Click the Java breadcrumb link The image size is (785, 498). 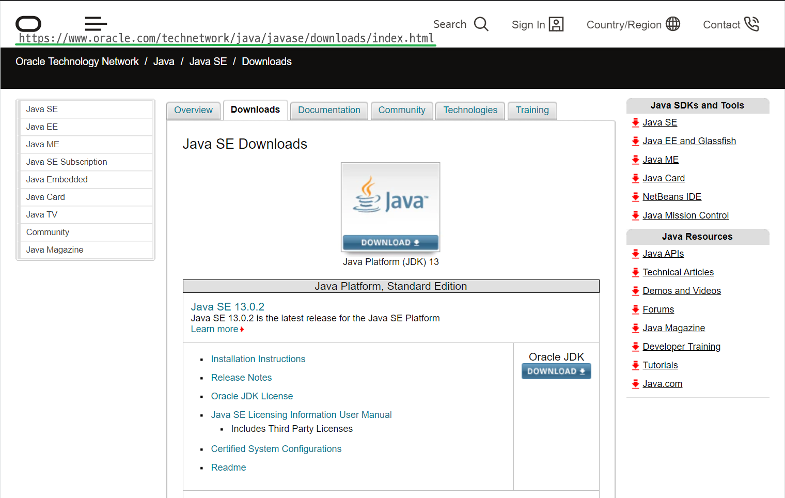(164, 61)
